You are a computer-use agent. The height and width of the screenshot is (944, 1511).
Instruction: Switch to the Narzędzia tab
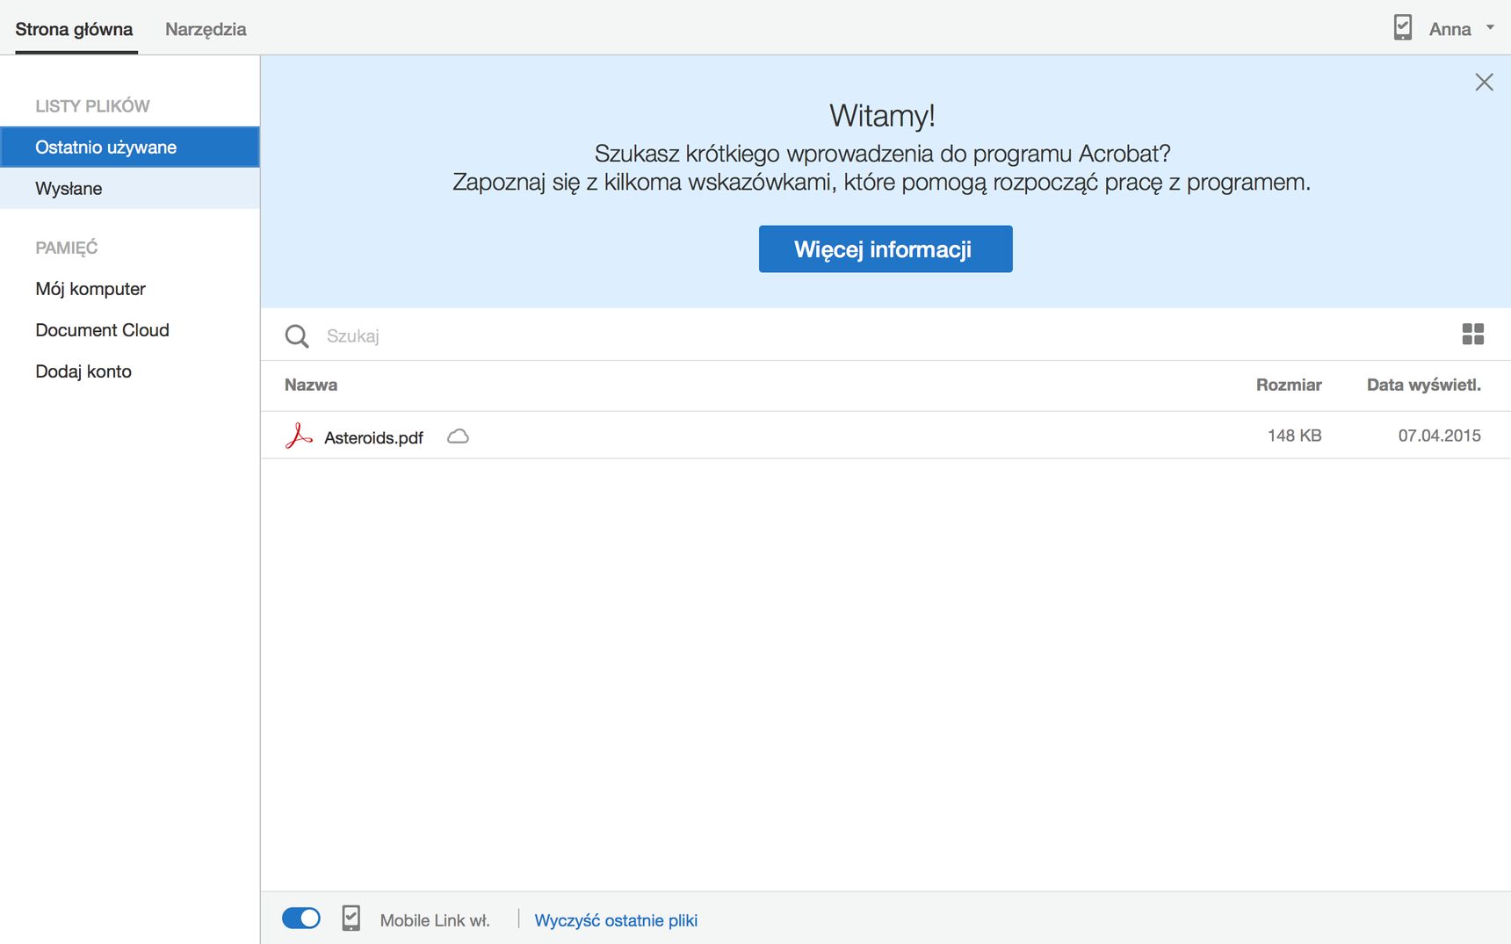(x=206, y=29)
